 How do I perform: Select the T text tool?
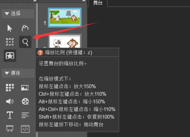click(10, 115)
